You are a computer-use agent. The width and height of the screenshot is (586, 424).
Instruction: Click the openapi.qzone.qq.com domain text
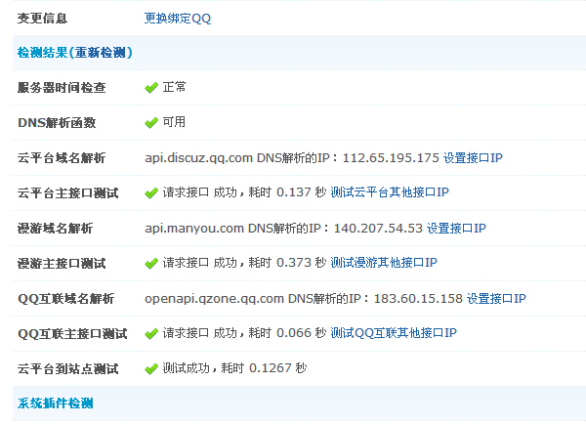point(214,299)
